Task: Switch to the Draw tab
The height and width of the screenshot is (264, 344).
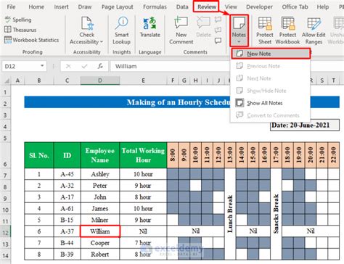Action: (85, 7)
